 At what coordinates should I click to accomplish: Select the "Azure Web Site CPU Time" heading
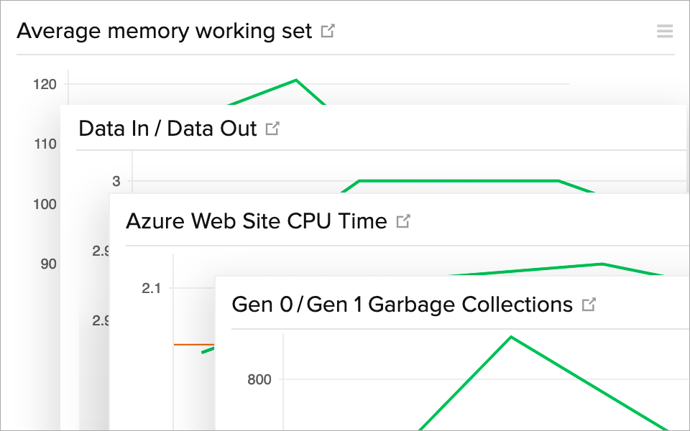pyautogui.click(x=255, y=221)
